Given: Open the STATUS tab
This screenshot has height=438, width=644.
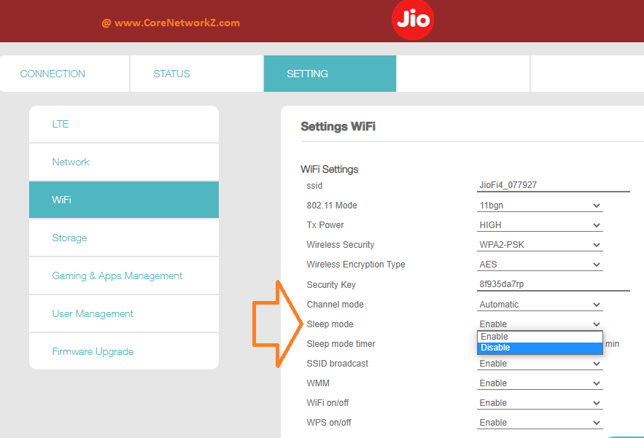Looking at the screenshot, I should coord(171,73).
